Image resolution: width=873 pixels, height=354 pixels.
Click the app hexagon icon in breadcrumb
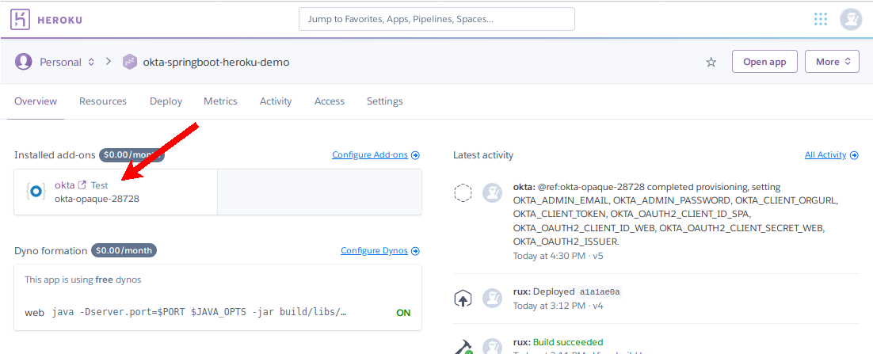click(130, 62)
